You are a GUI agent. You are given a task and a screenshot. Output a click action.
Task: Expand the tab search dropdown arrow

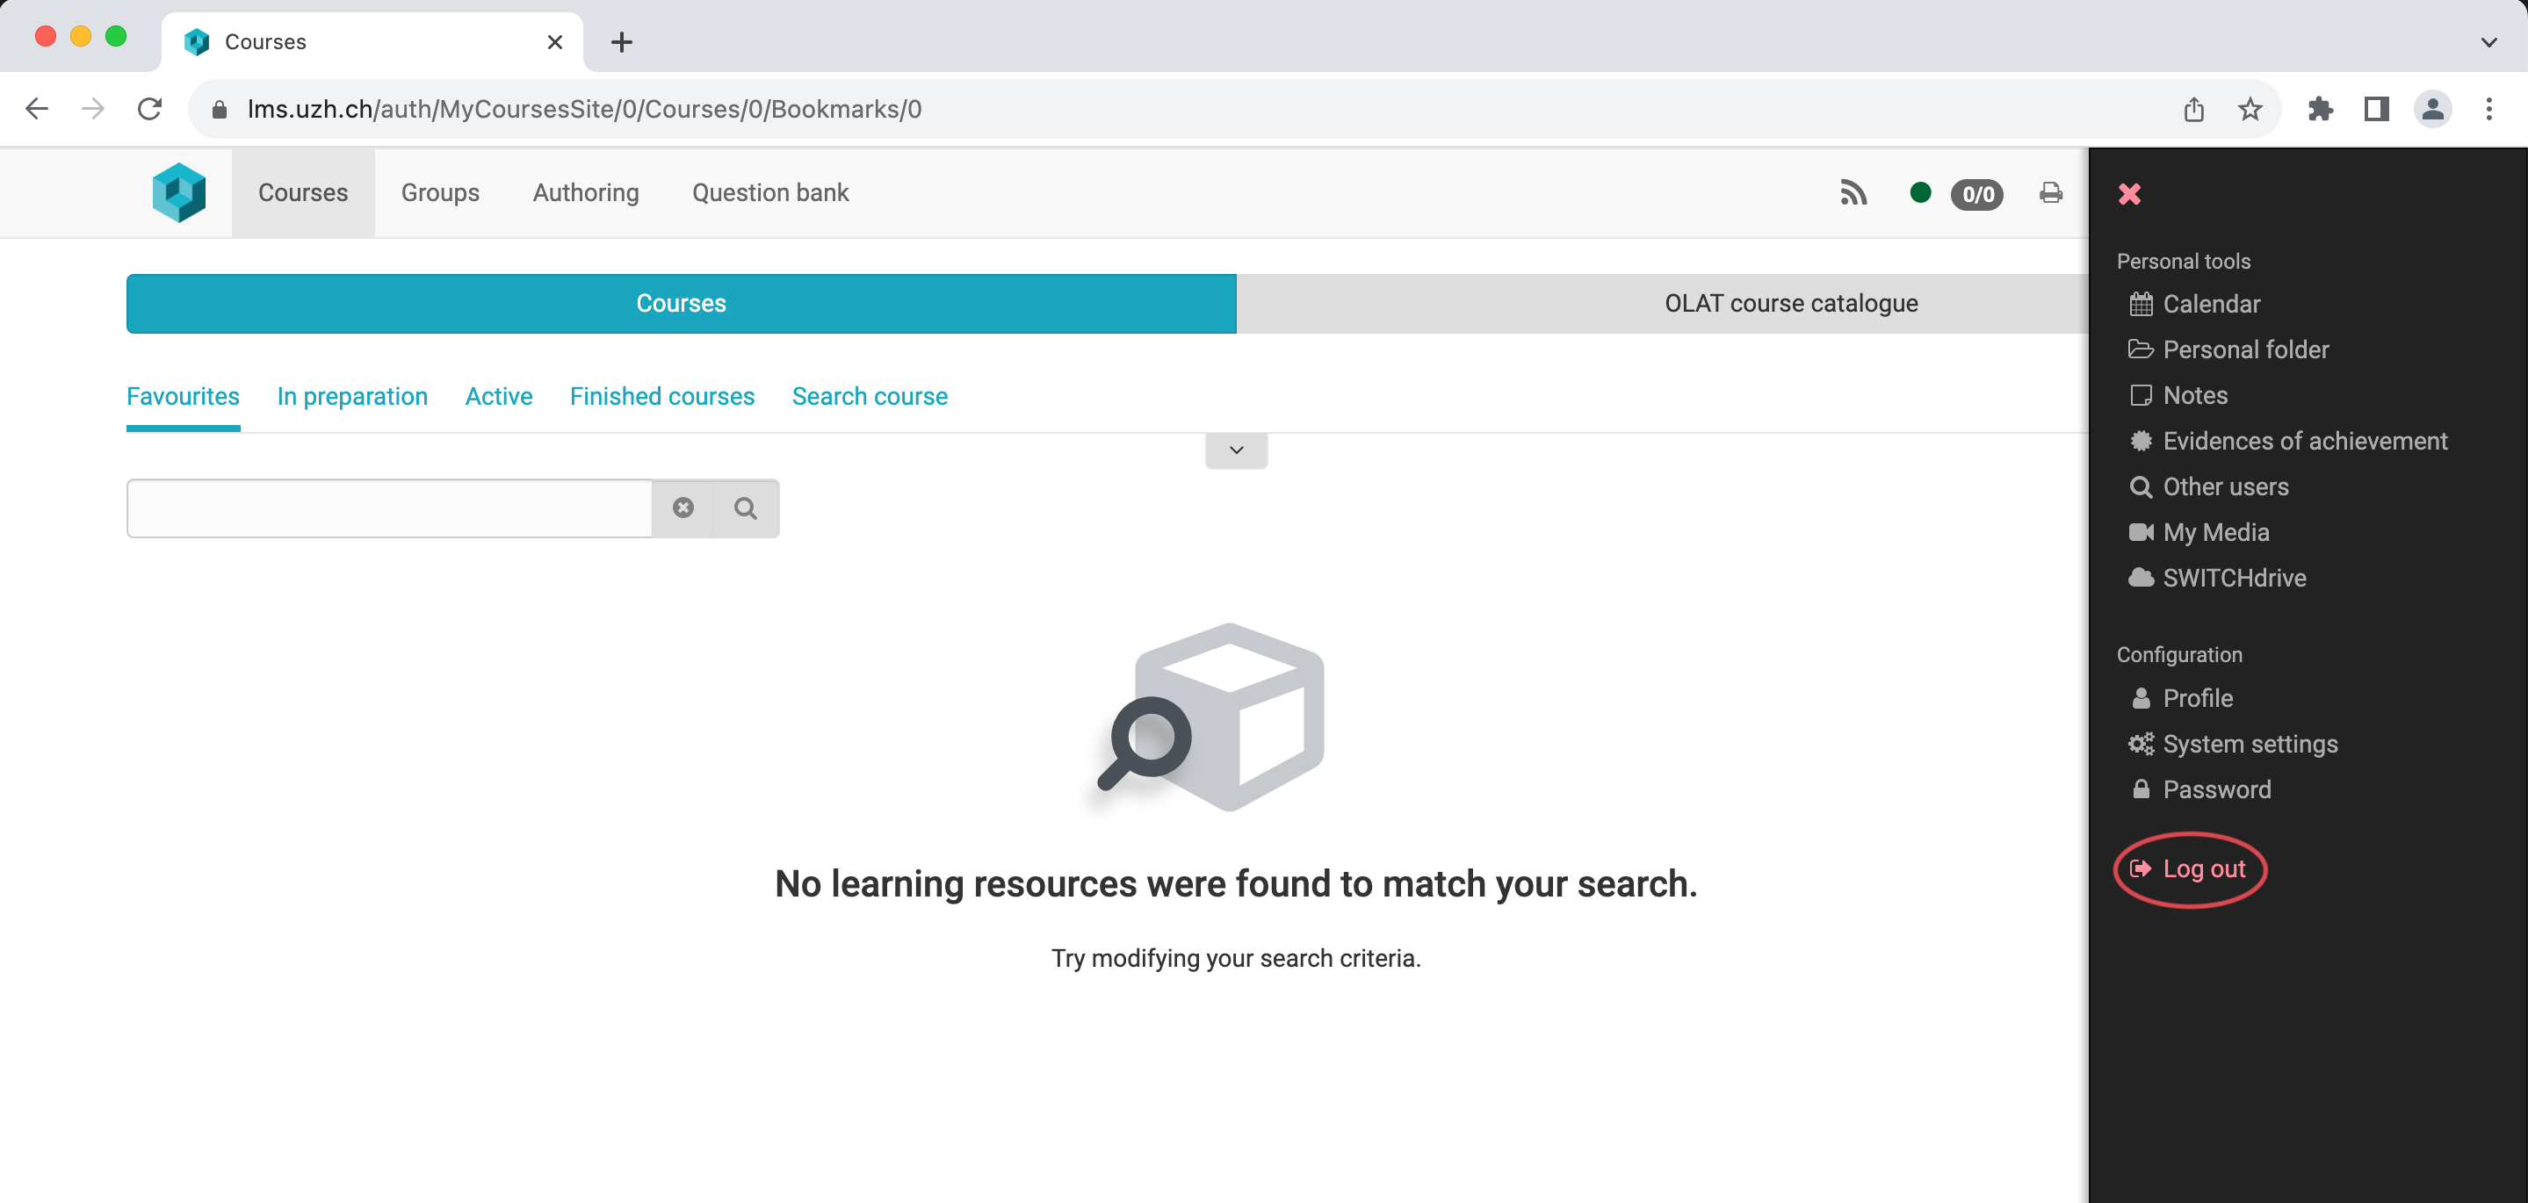pos(2488,42)
